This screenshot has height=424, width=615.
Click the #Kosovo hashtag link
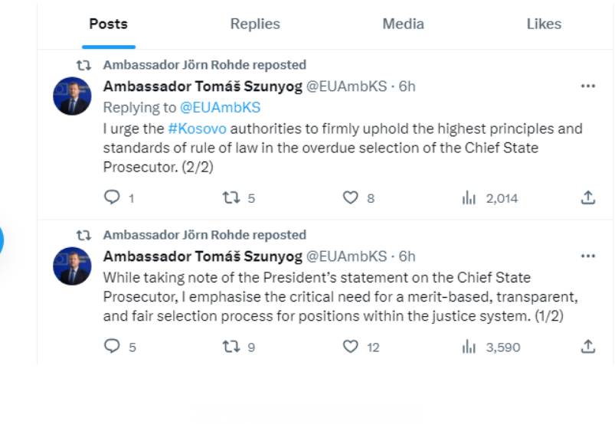point(197,129)
